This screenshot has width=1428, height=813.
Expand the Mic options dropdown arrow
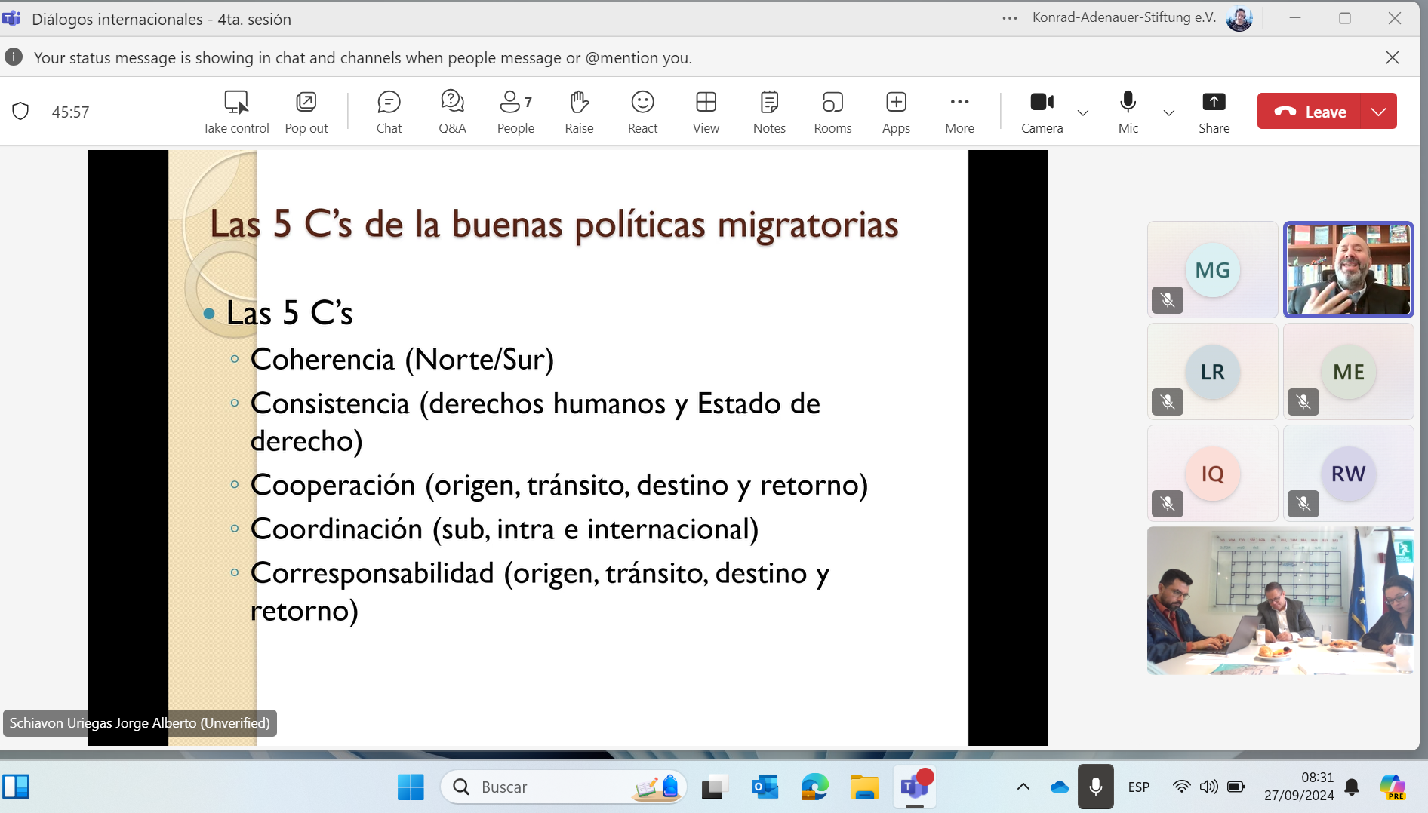point(1169,112)
